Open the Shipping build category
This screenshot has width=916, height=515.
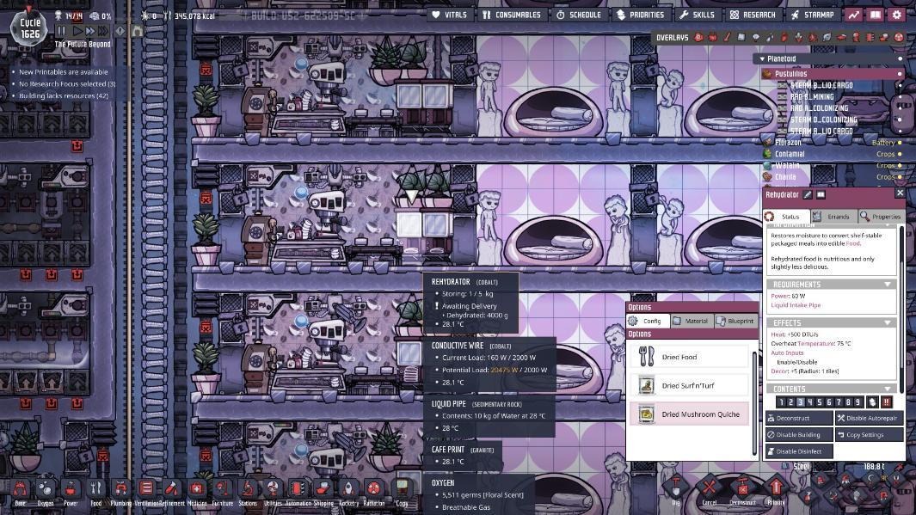click(x=323, y=488)
